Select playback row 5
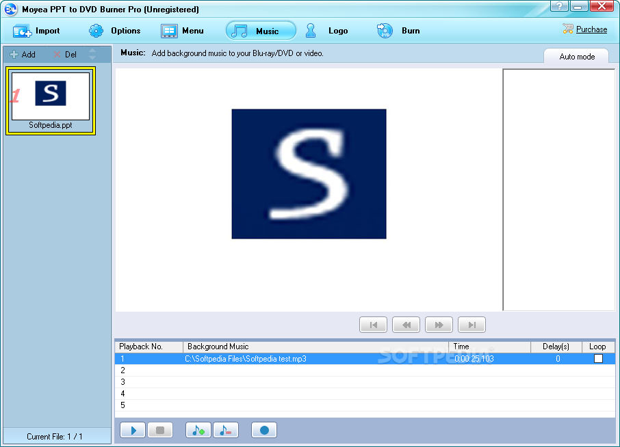The height and width of the screenshot is (447, 620). point(365,405)
